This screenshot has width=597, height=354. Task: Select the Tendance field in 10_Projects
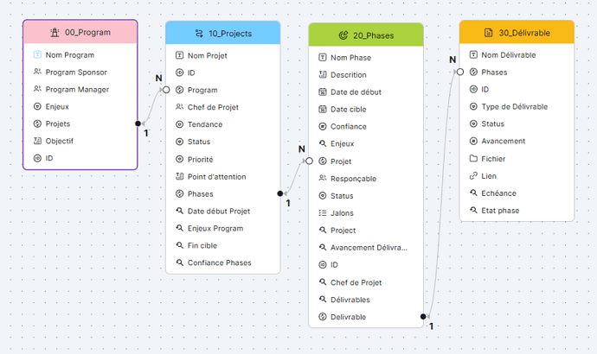pyautogui.click(x=204, y=124)
